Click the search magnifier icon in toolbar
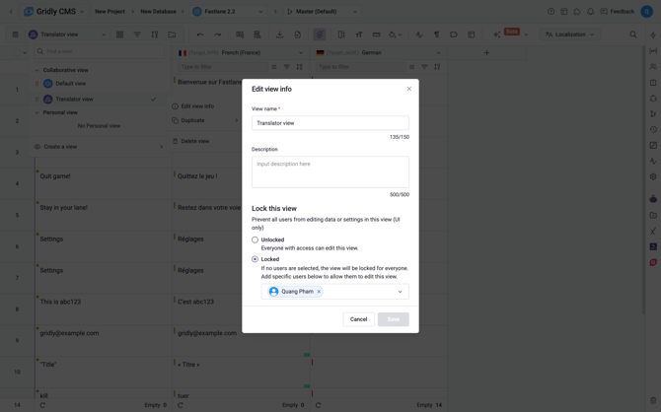Image resolution: width=661 pixels, height=412 pixels. (x=633, y=34)
